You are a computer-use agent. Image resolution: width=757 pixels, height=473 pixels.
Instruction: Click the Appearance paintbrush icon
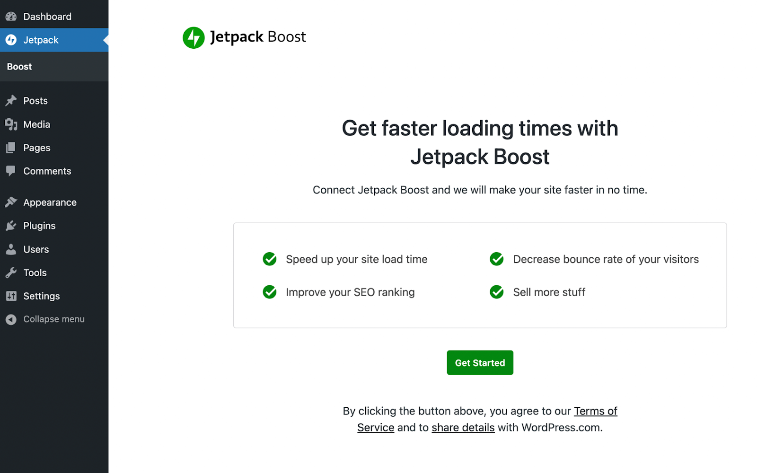click(x=11, y=202)
